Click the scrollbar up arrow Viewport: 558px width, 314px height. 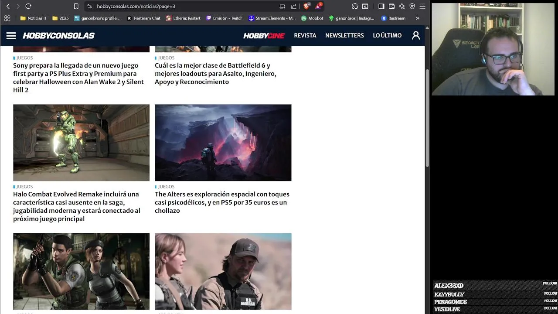pos(427,27)
